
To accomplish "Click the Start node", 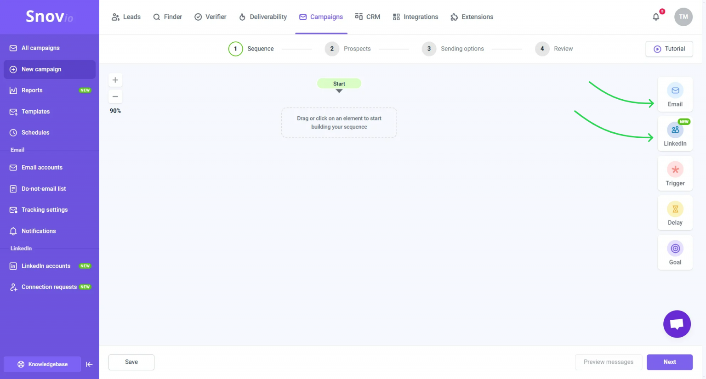I will 339,84.
